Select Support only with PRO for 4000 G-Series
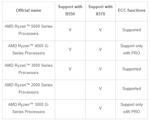The height and width of the screenshot is (120, 150). coord(132,49)
